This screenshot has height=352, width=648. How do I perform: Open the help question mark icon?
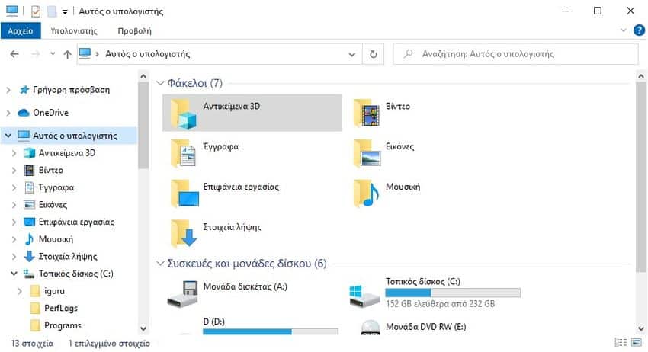[639, 30]
